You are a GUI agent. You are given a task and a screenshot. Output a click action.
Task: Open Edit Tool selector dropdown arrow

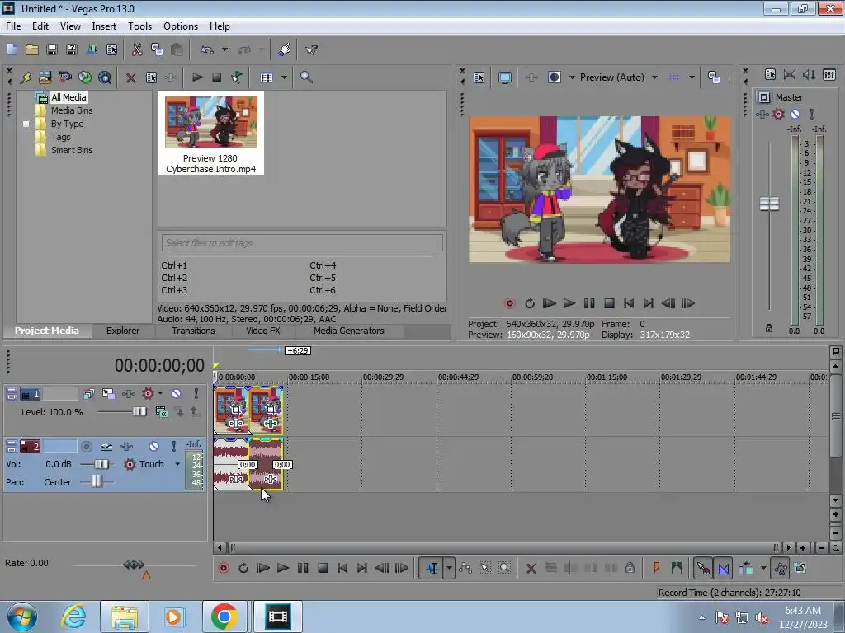point(449,568)
